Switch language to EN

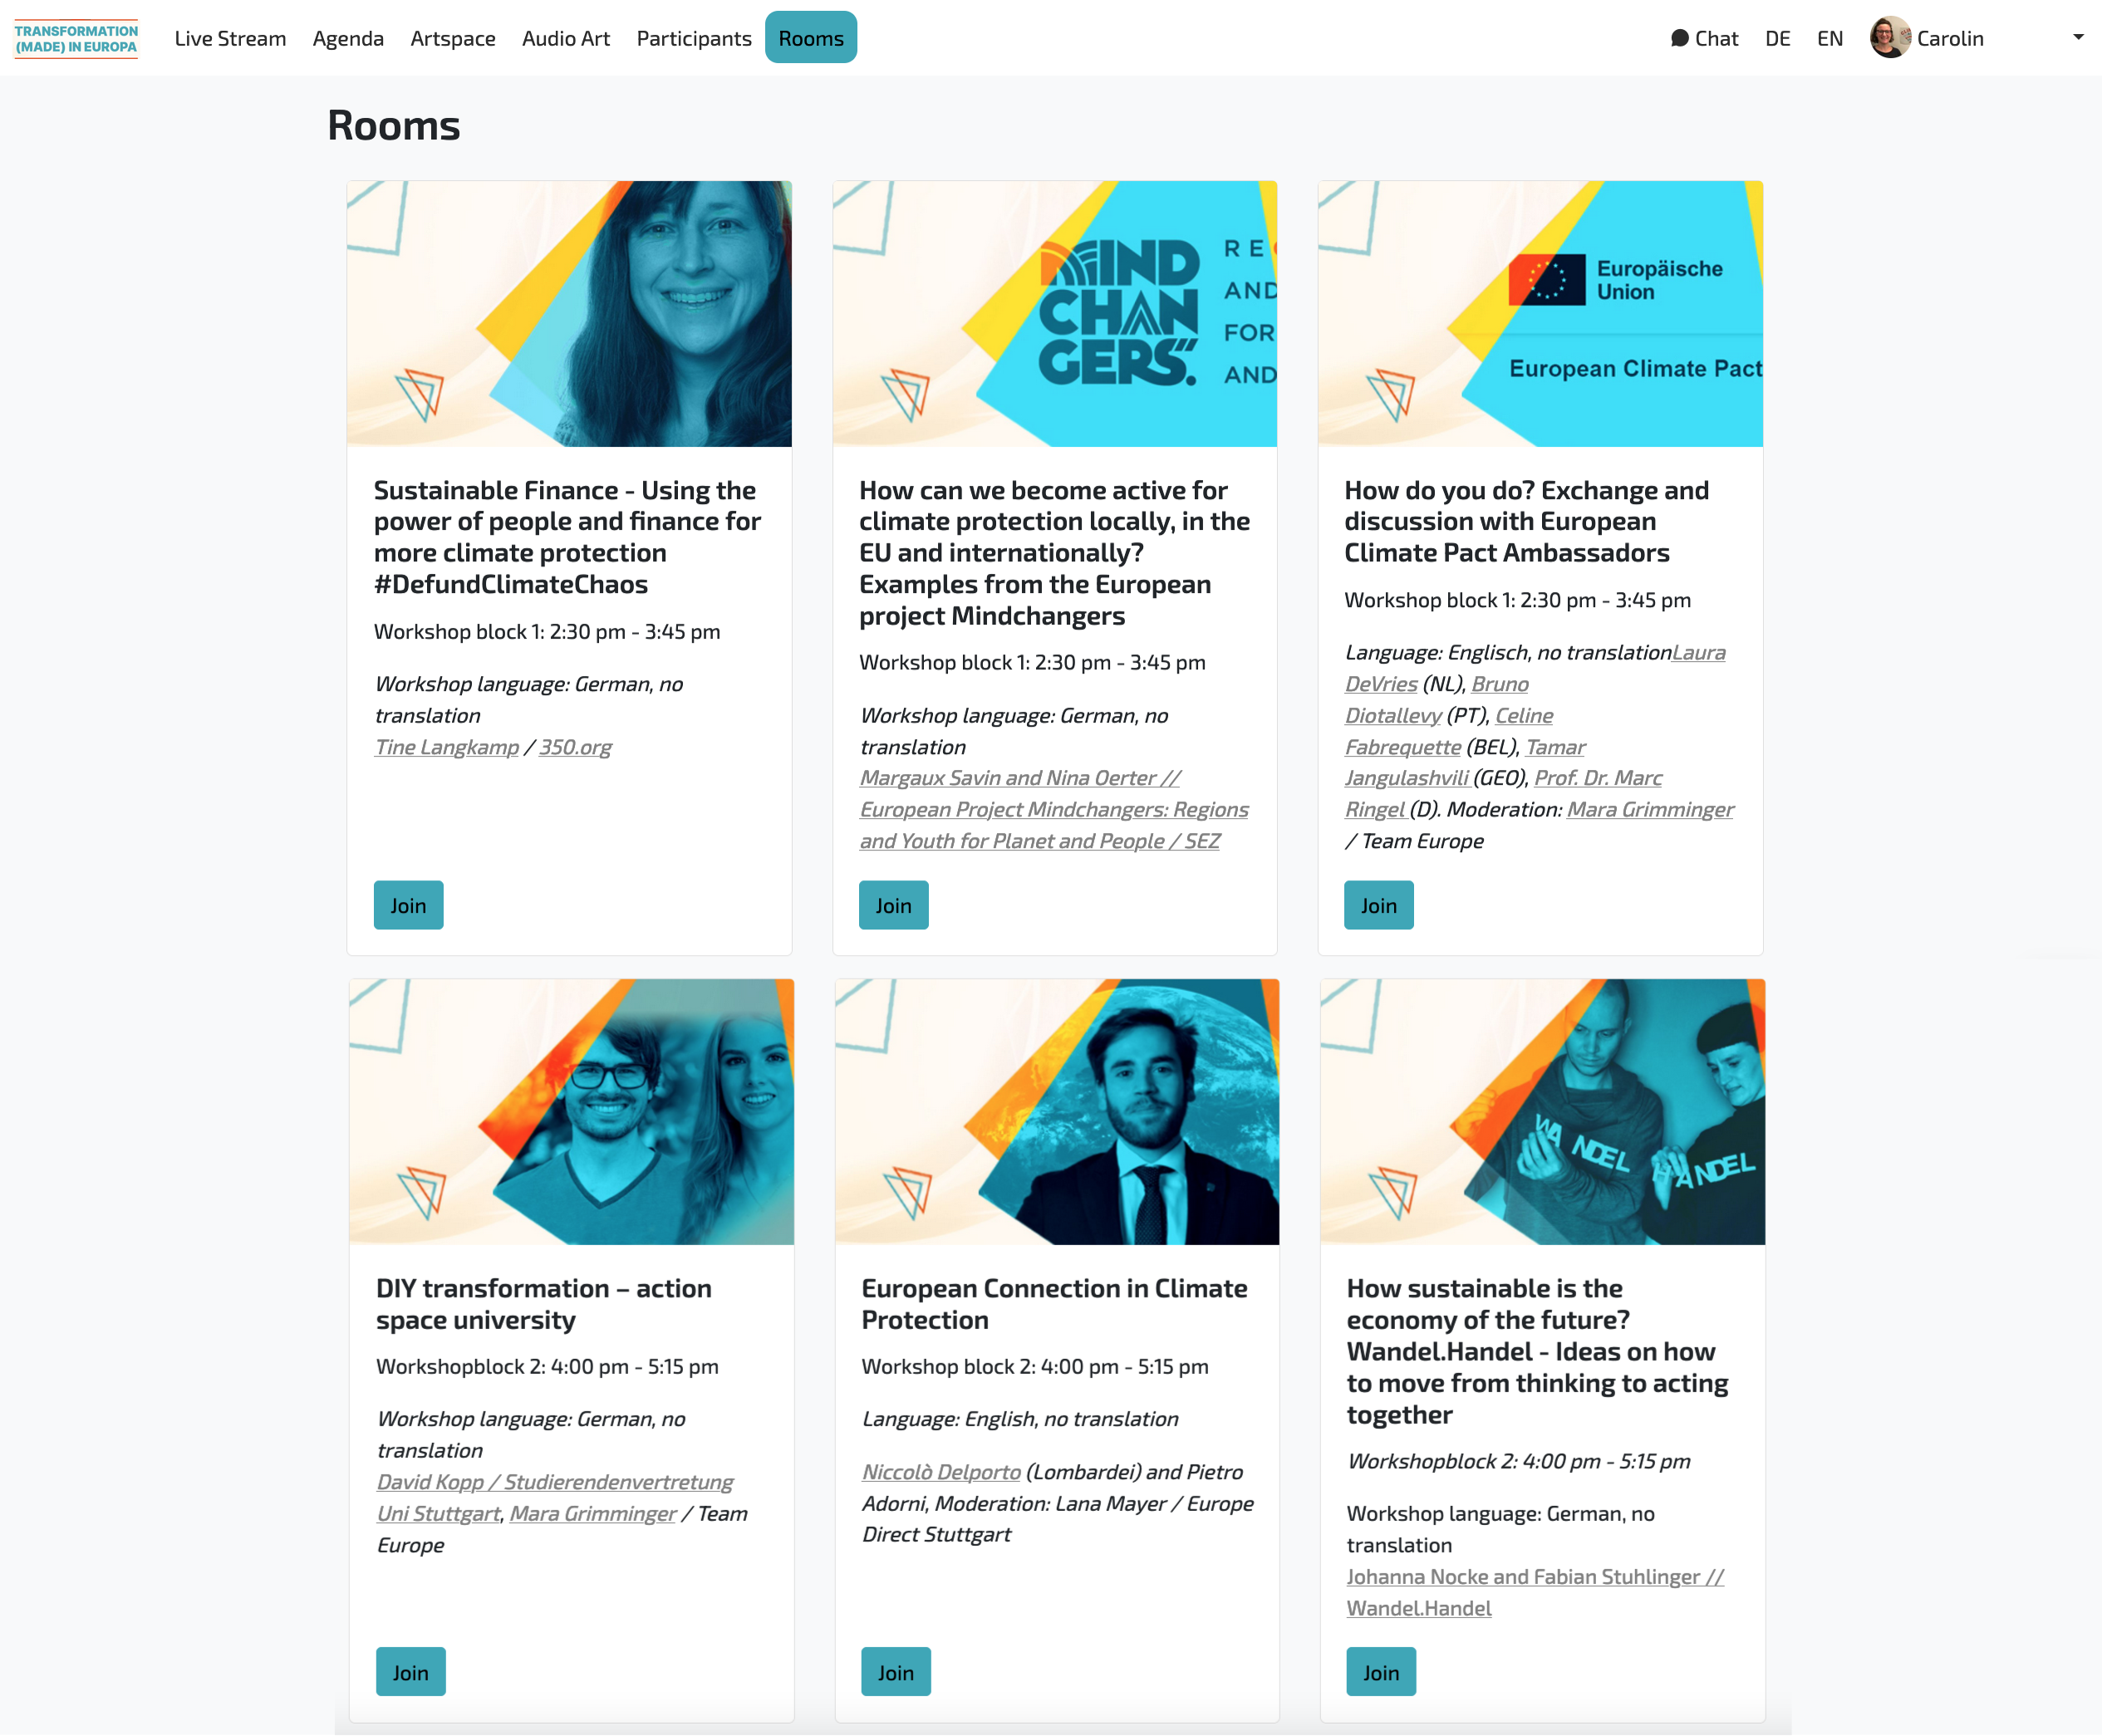[1830, 38]
